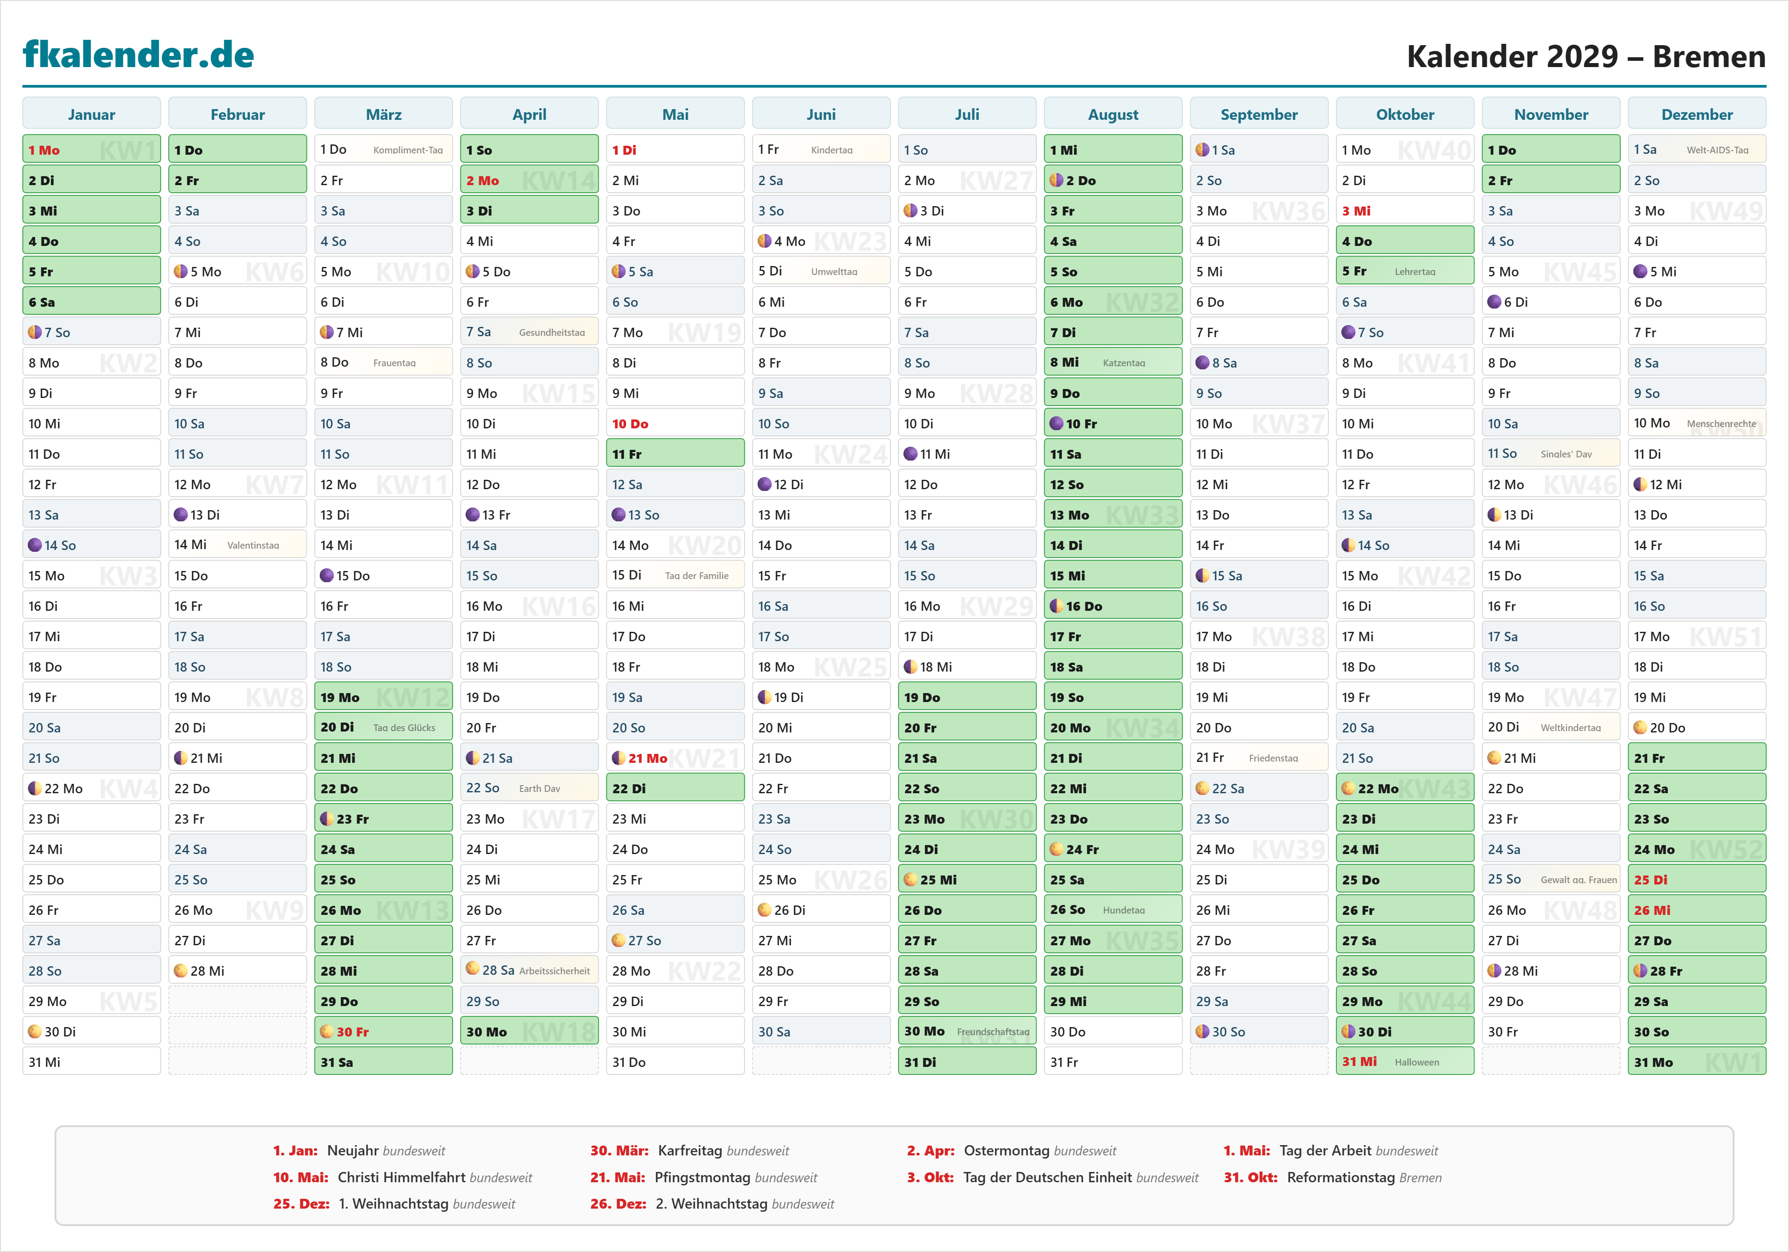Click the moon icon on 28 Fr December

click(1640, 971)
